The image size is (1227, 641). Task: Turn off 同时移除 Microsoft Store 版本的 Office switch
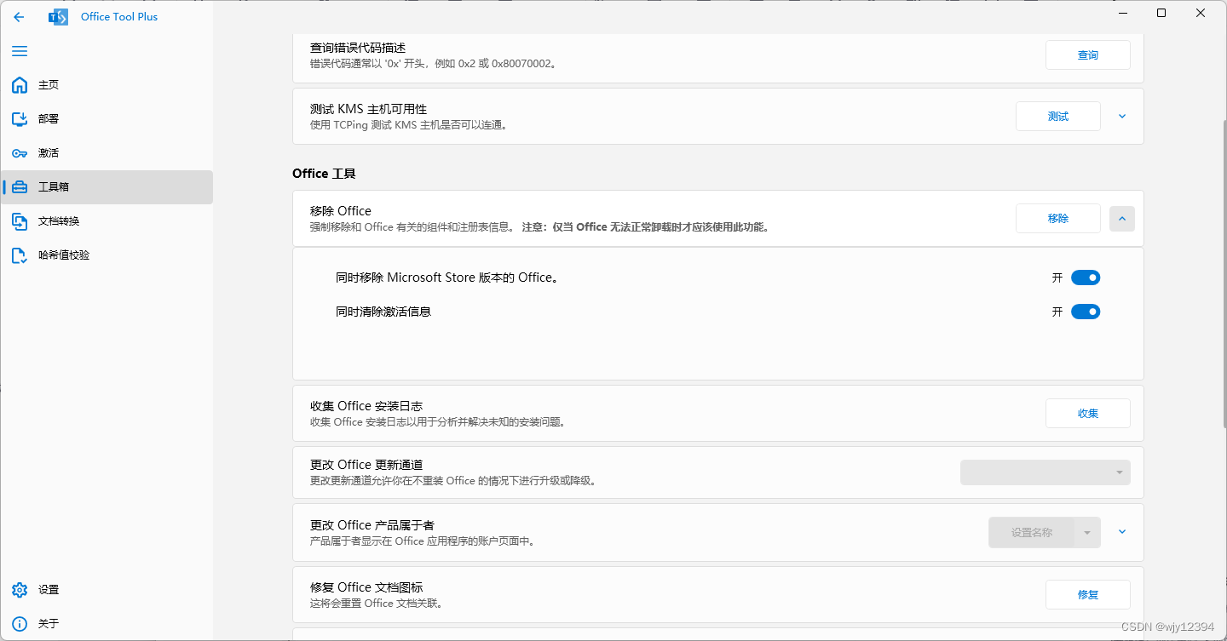coord(1086,278)
